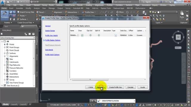Viewport: 191px width, 107px height.
Task: Click the Sign In user icon
Action: tap(144, 2)
